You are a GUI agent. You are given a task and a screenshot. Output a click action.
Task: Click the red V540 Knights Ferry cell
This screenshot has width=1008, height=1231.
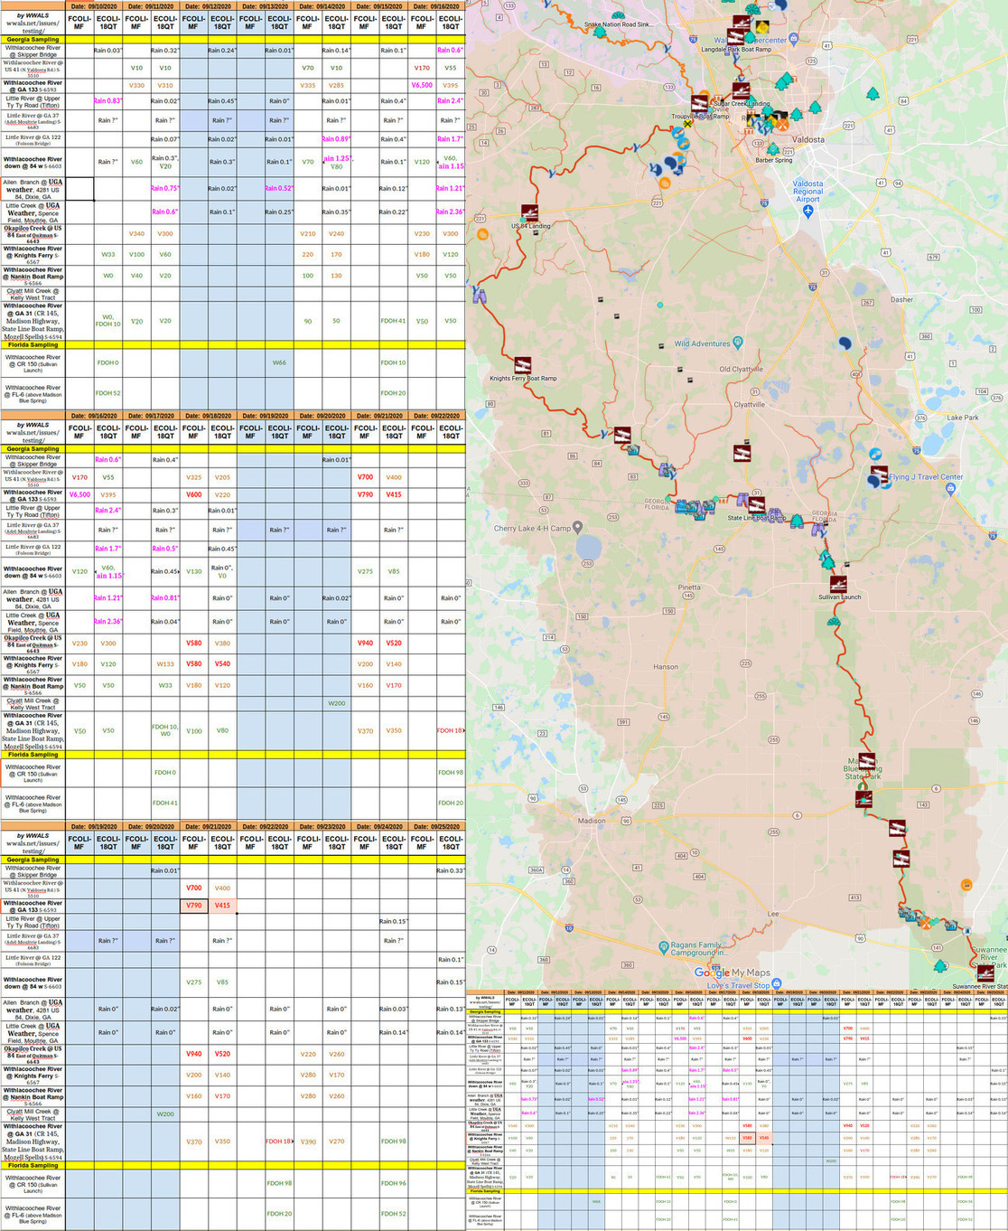(x=222, y=663)
